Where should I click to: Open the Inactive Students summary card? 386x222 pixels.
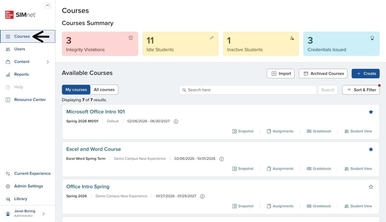click(x=261, y=44)
